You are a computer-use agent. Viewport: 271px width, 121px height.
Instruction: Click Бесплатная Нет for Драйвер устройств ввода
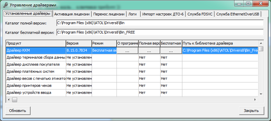pyautogui.click(x=171, y=93)
